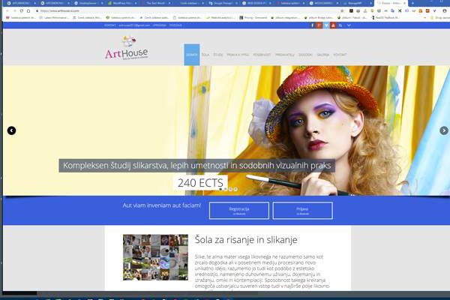
Task: Open the Vimeo social icon
Action: pos(326,25)
